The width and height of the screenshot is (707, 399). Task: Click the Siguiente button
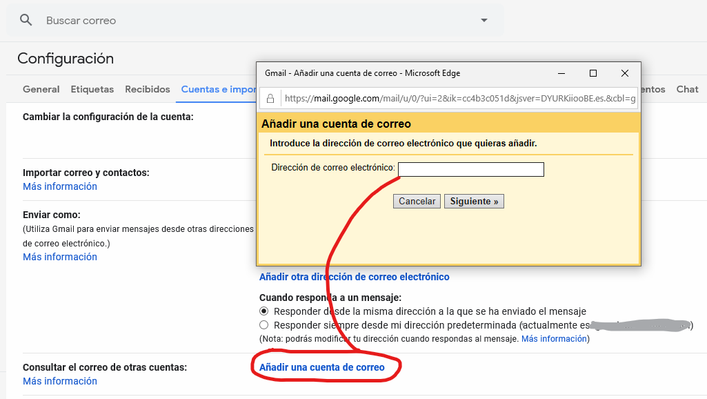(x=474, y=202)
